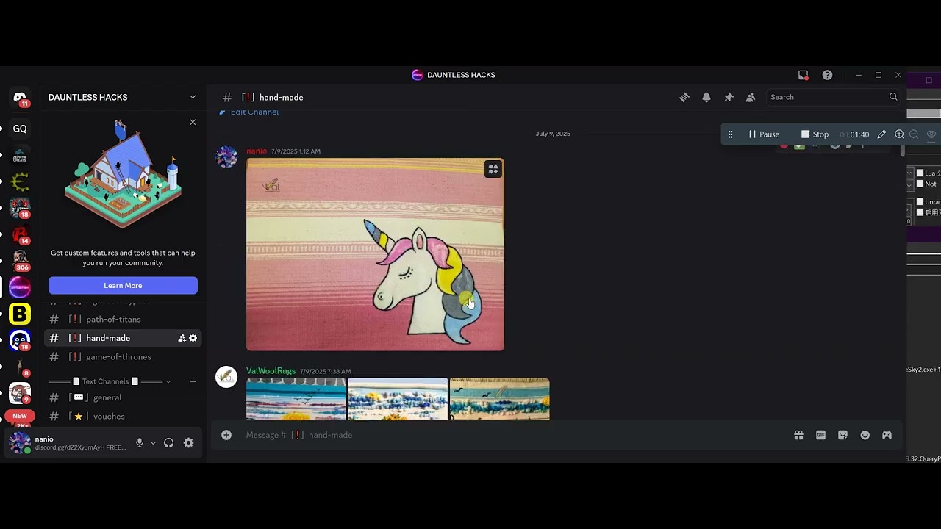
Task: Dismiss the community features banner
Action: (x=193, y=122)
